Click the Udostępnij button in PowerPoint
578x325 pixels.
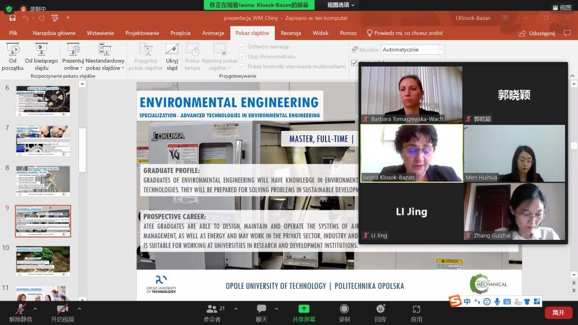(537, 33)
